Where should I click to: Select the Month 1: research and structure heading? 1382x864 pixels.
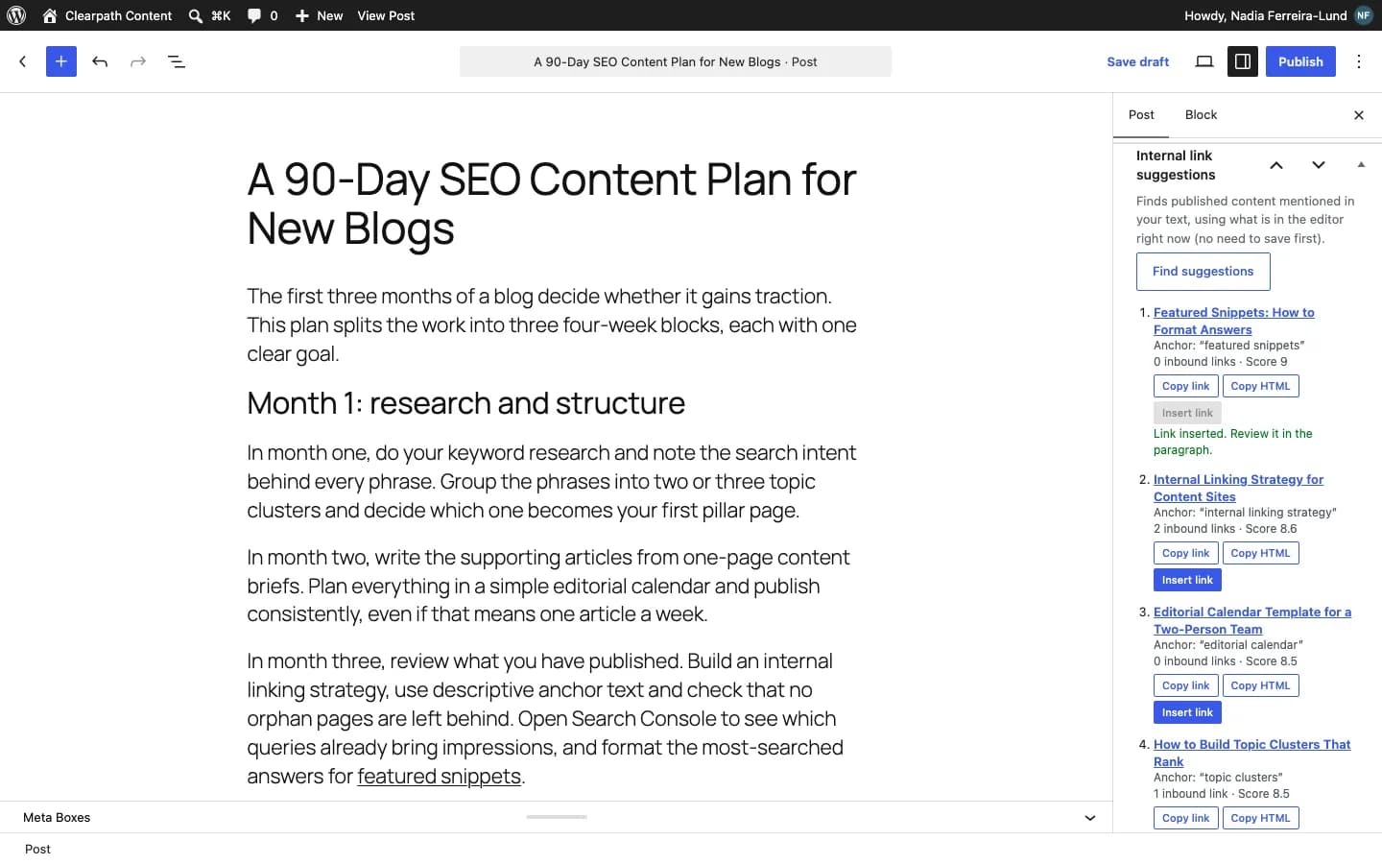click(x=466, y=403)
